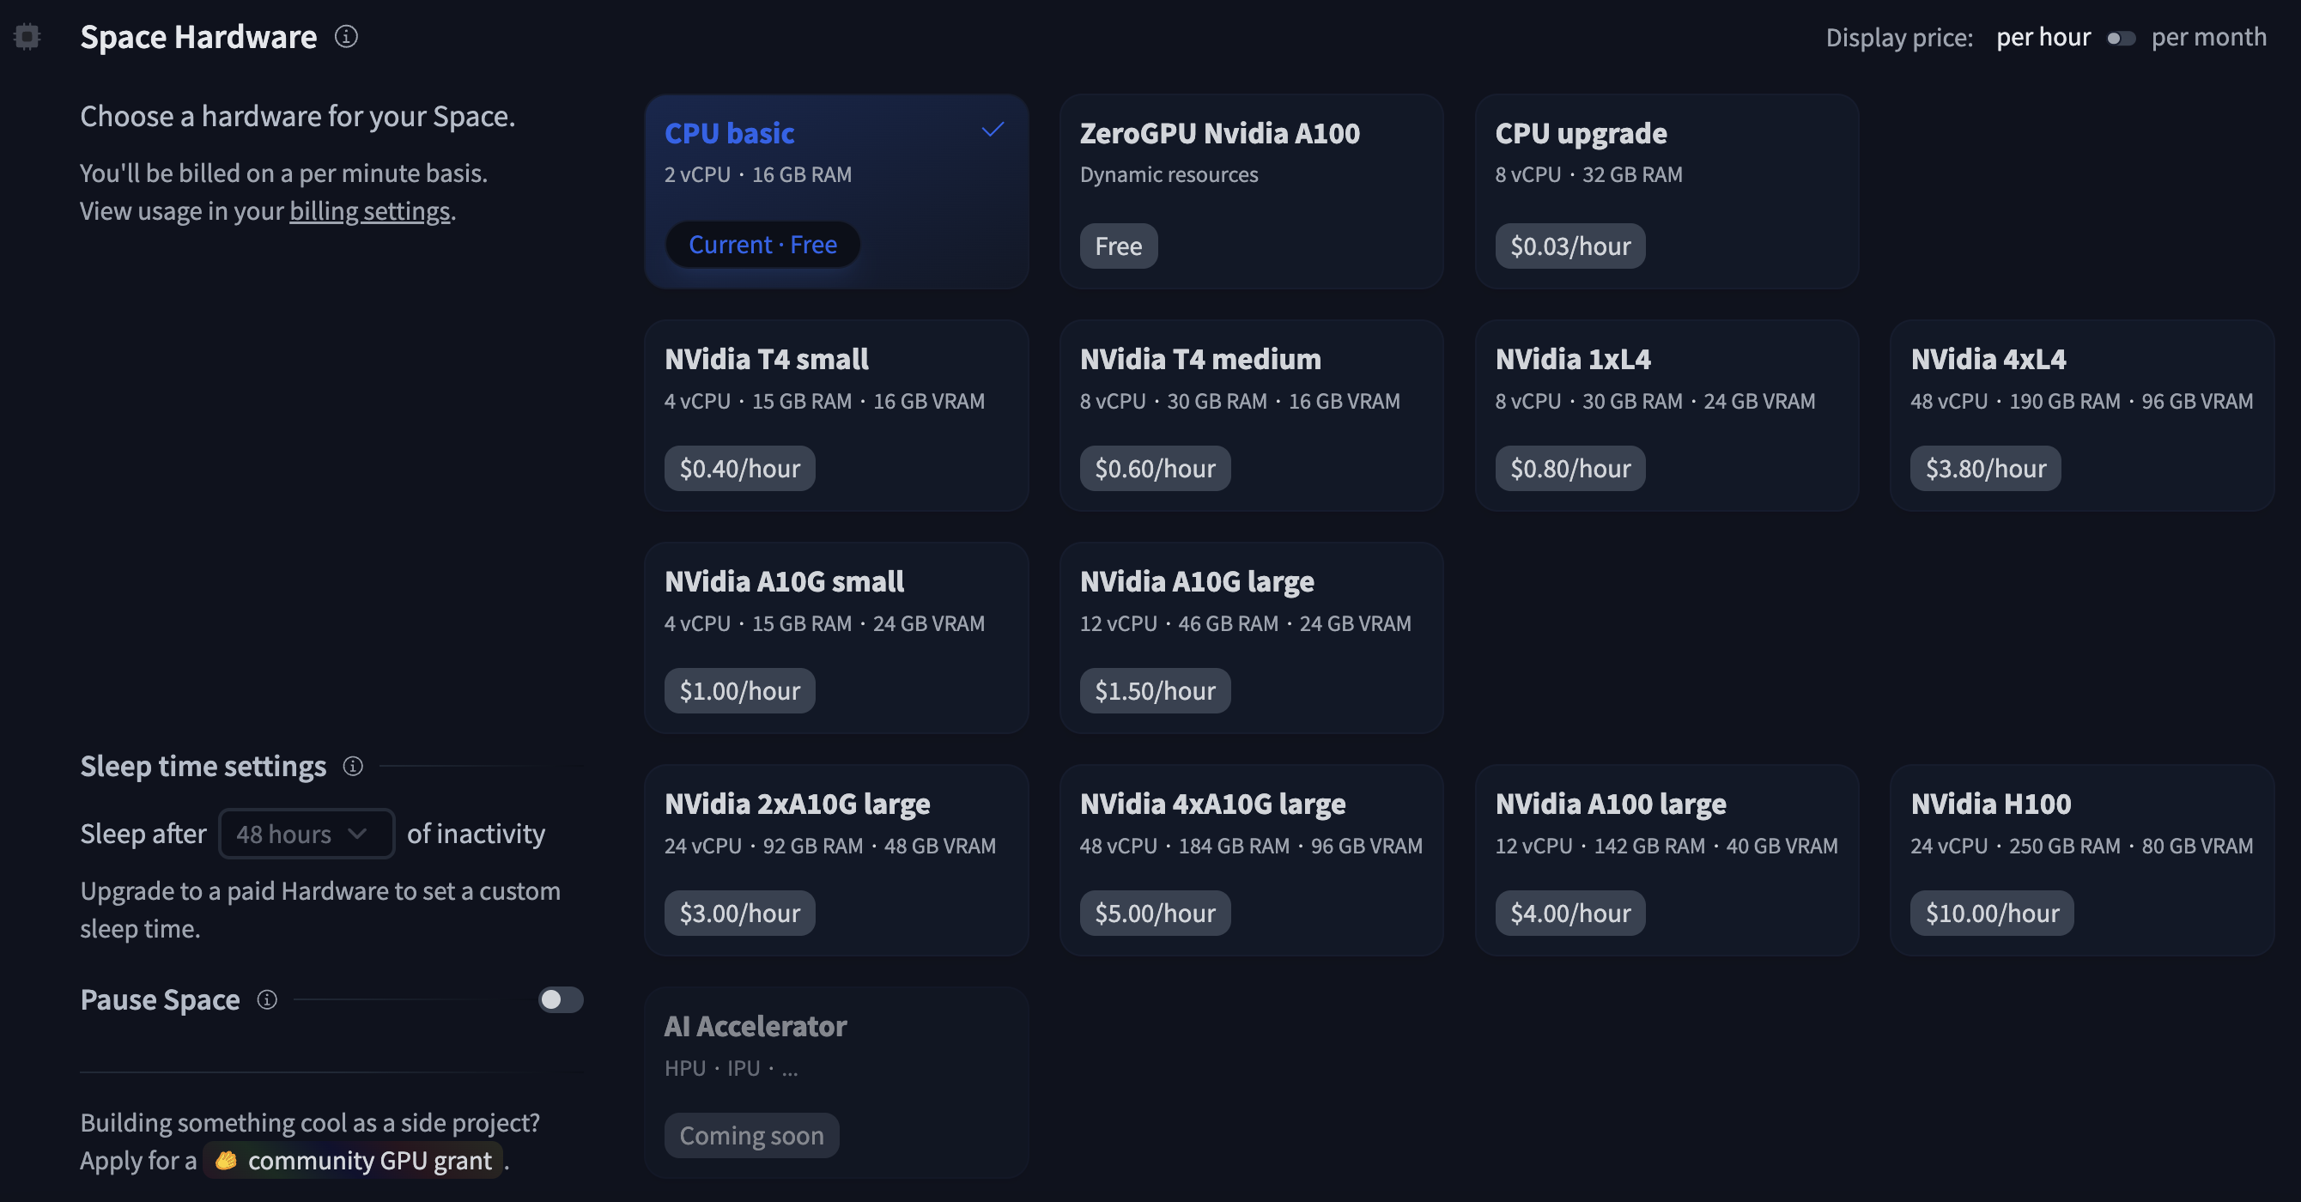Open the Sleep time settings info icon
This screenshot has width=2301, height=1202.
pos(353,766)
